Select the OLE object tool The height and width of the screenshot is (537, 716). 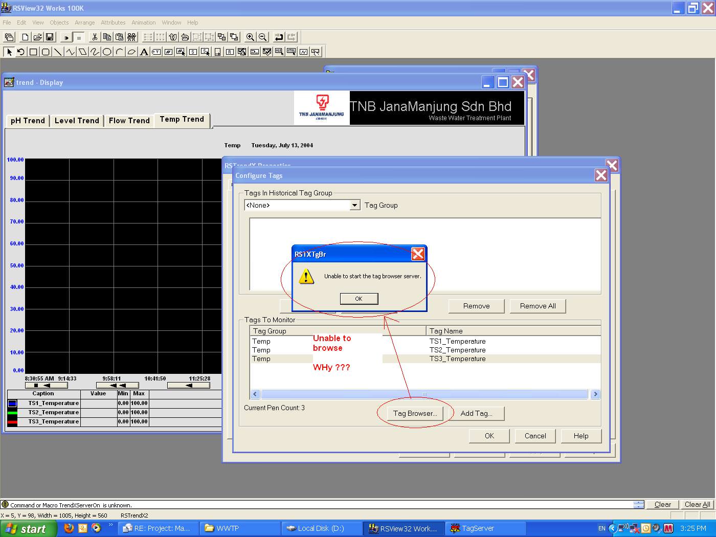pos(279,52)
